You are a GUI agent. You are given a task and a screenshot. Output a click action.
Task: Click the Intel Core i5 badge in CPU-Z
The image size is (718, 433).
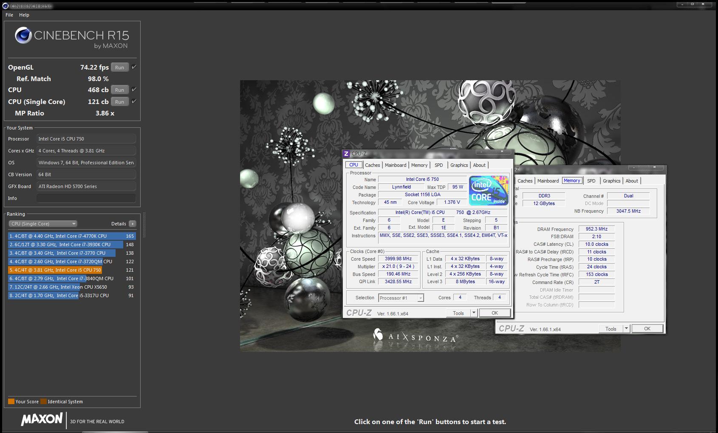[x=489, y=191]
